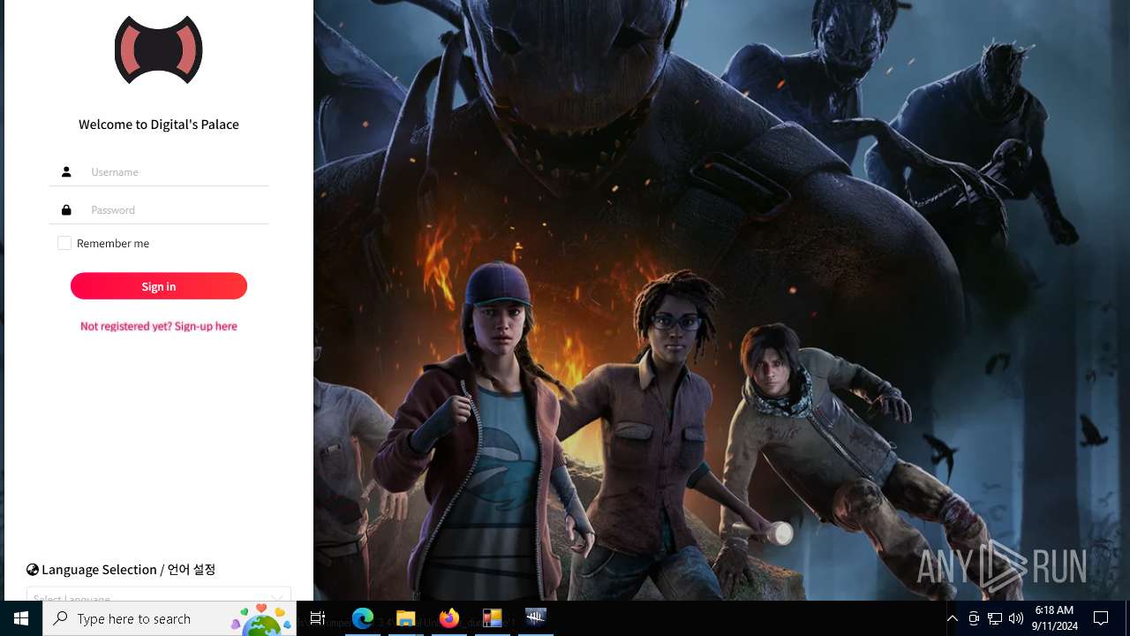
Task: Open the Sign-up here link
Action: 159,326
